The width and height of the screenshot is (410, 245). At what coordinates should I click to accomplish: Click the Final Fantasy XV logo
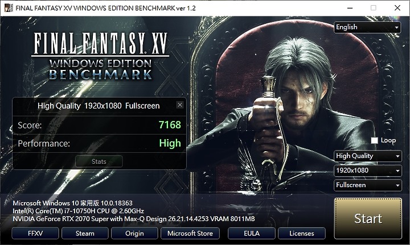100,56
